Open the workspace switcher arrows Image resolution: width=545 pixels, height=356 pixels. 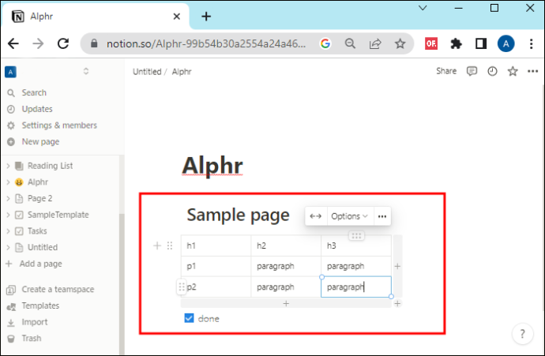[x=86, y=71]
